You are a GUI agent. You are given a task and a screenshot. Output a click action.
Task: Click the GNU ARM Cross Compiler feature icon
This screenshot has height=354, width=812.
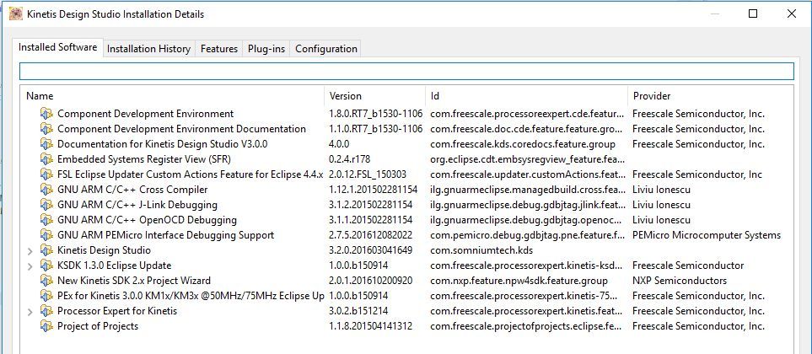(x=46, y=190)
